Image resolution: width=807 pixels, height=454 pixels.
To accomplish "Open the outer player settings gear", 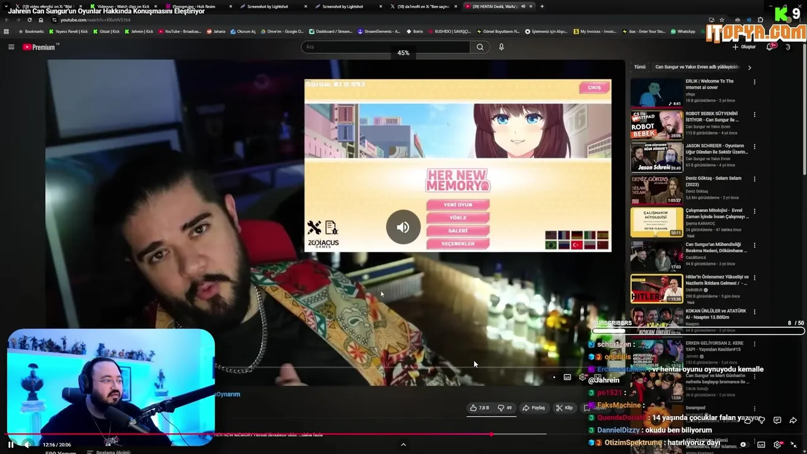I will [777, 445].
